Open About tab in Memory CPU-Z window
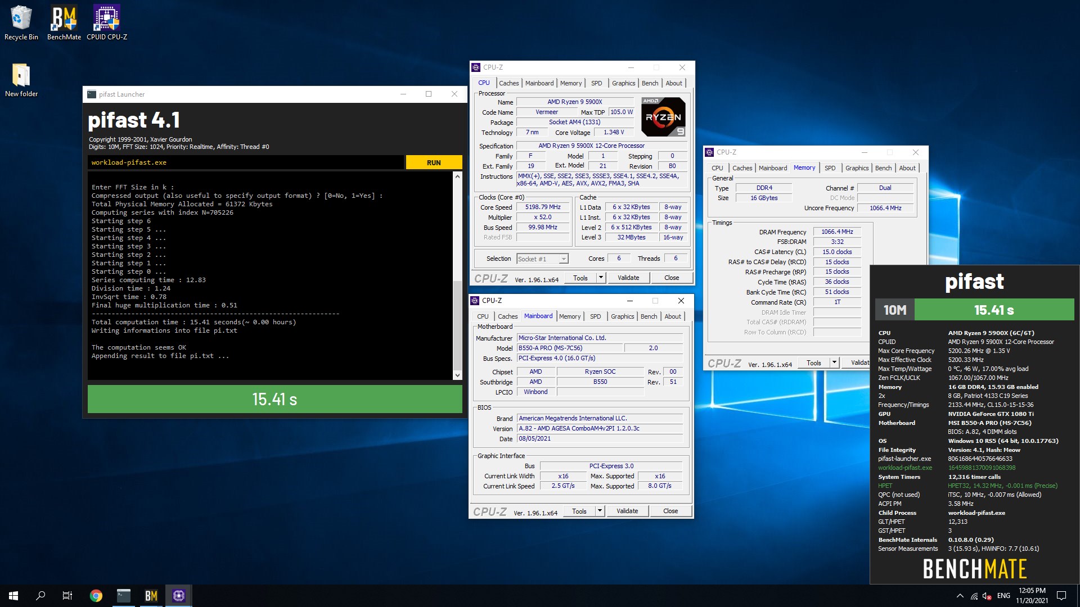 [907, 168]
